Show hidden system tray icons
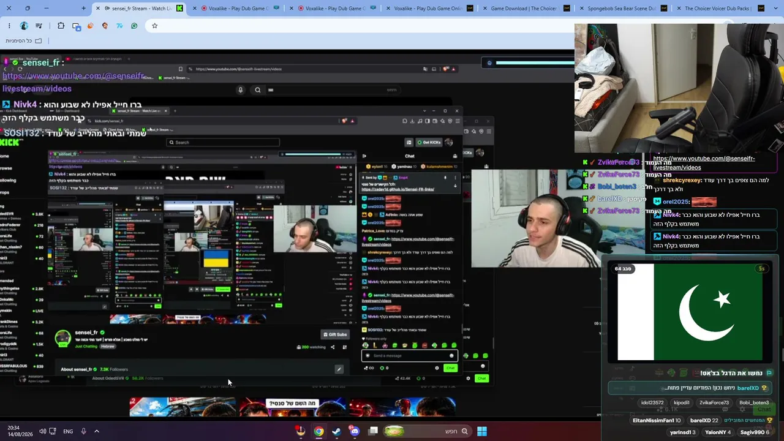This screenshot has width=784, height=441. pos(96,431)
